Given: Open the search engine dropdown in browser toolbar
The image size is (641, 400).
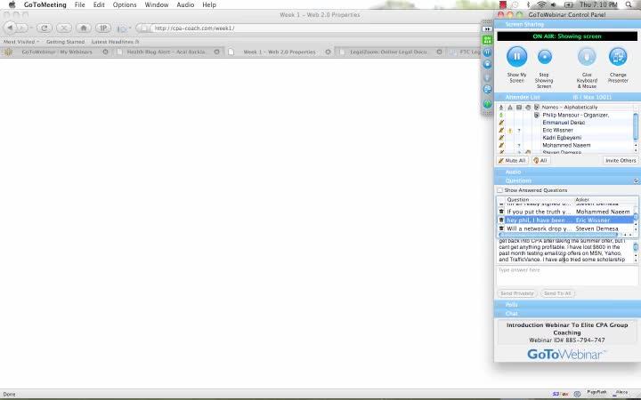Looking at the screenshot, I should 124,28.
